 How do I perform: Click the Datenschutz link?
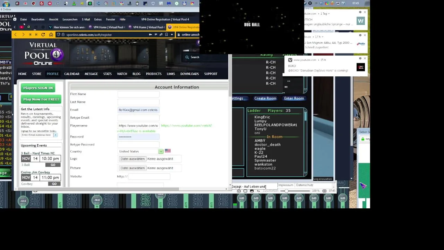coord(305,185)
